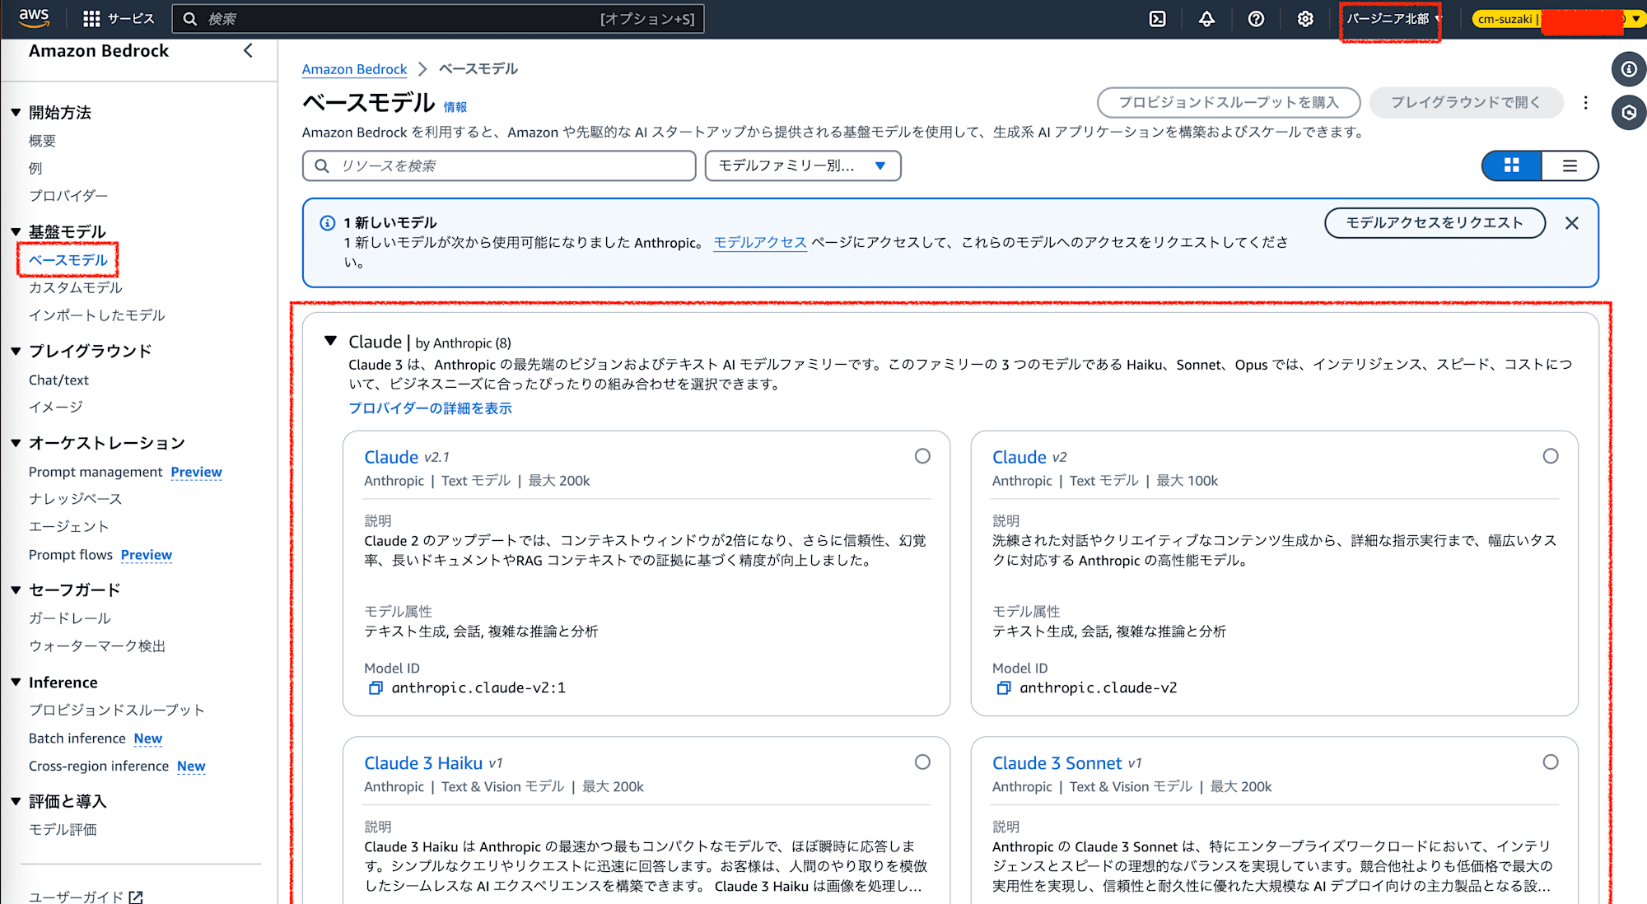Collapse the セーフガード sidebar section
The image size is (1647, 904).
pos(16,589)
